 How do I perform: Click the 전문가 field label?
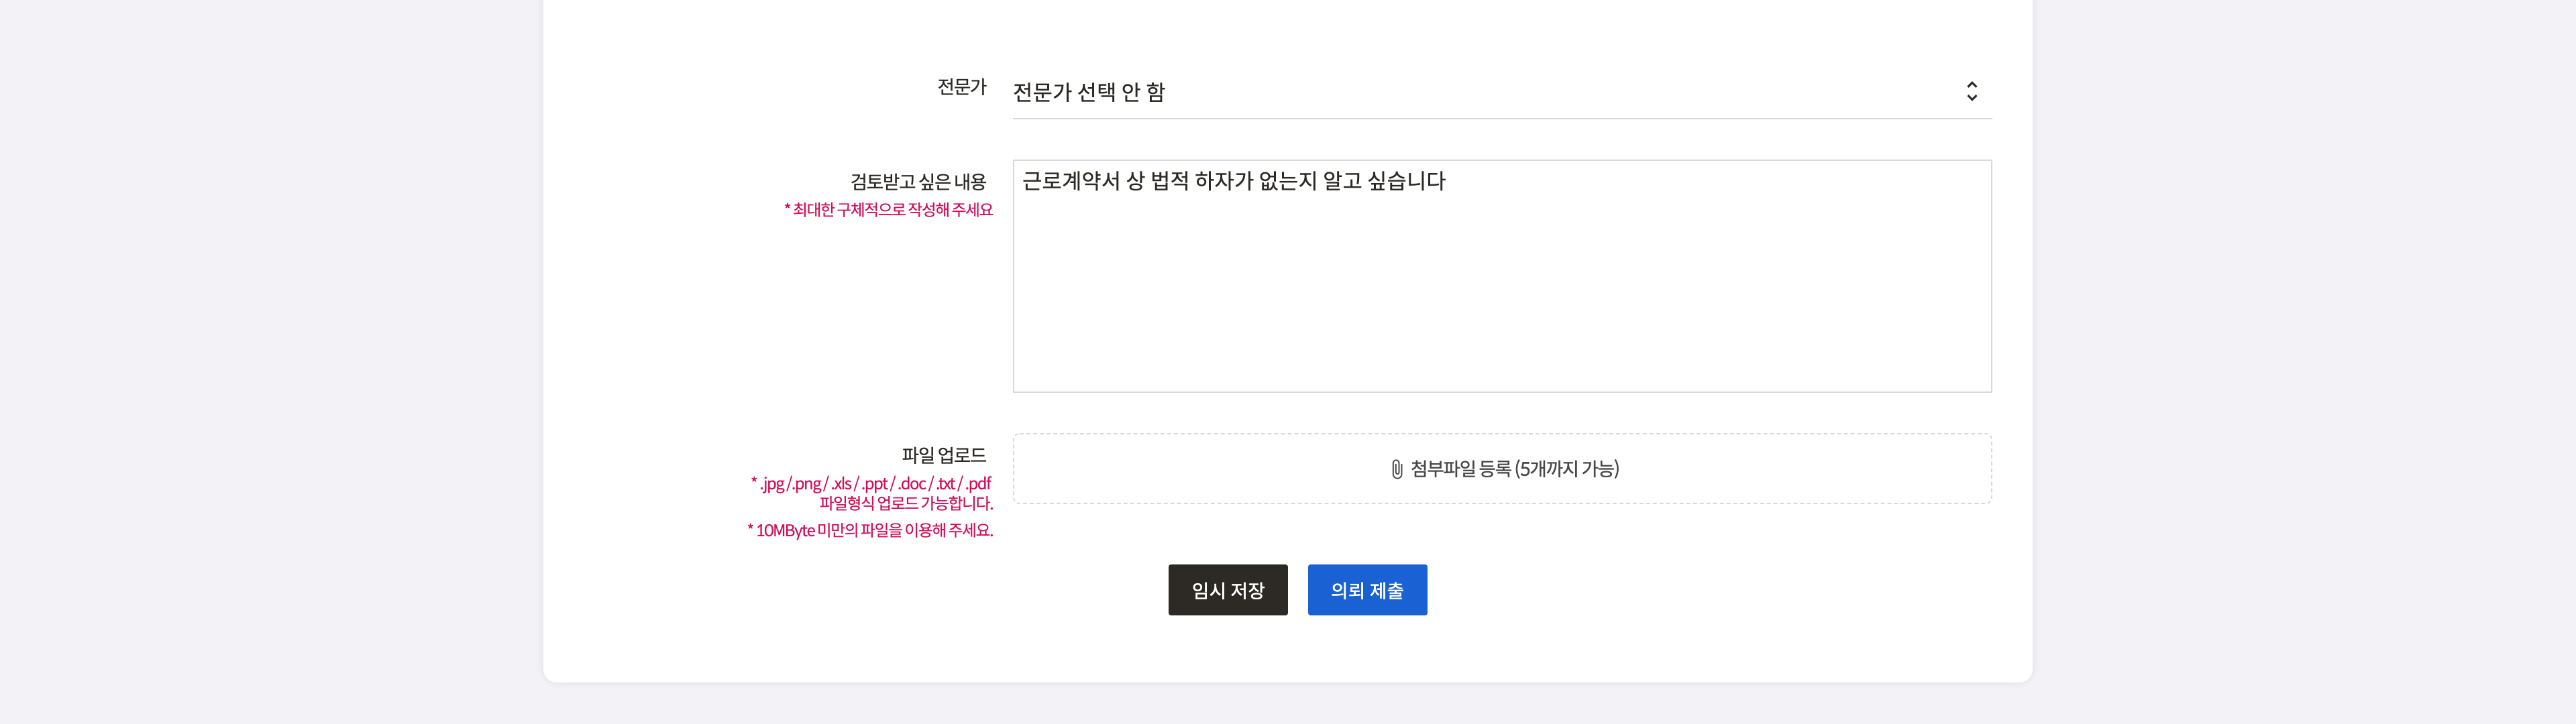point(961,87)
